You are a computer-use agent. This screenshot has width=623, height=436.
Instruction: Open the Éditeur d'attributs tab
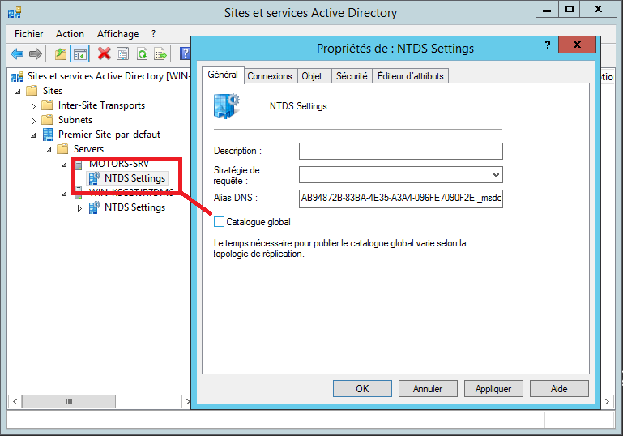(411, 76)
